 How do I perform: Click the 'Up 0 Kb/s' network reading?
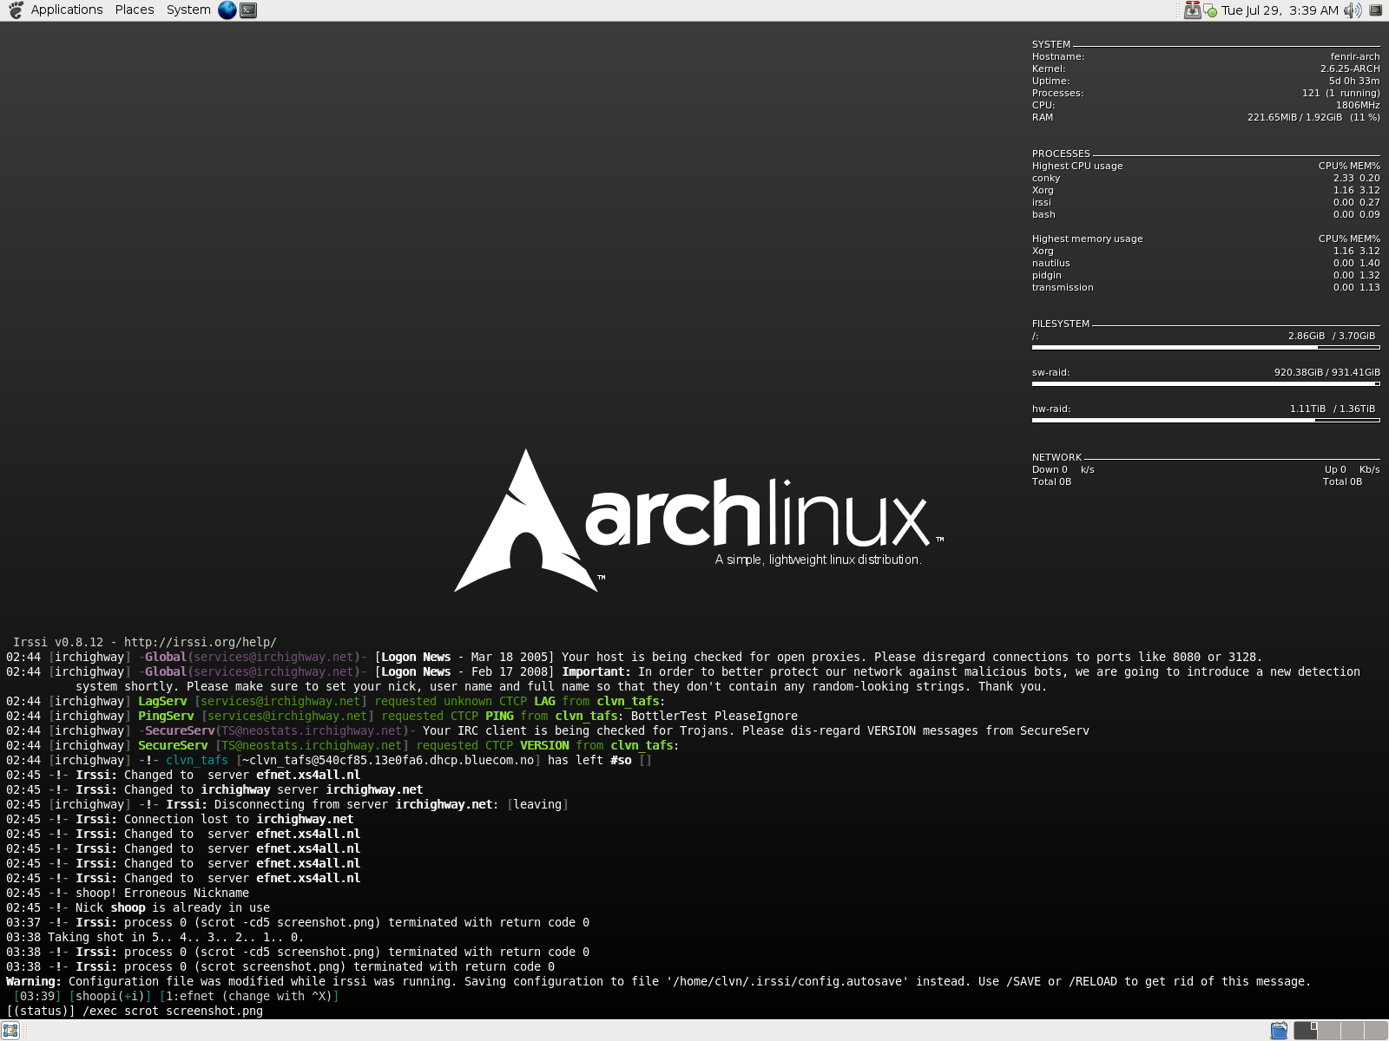(1352, 469)
